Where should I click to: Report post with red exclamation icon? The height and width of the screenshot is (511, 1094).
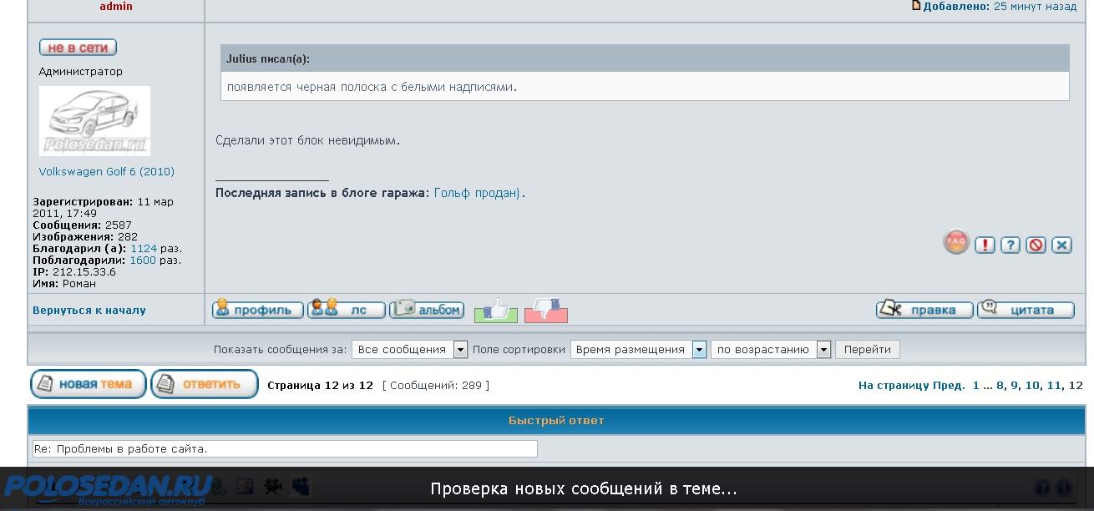pos(985,245)
